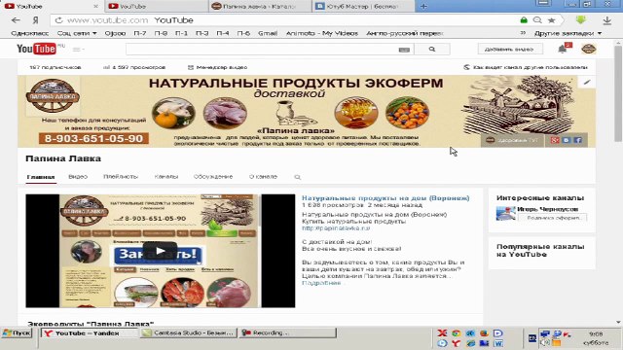Click the П-4 bookmark
The height and width of the screenshot is (350, 623).
pyautogui.click(x=223, y=33)
